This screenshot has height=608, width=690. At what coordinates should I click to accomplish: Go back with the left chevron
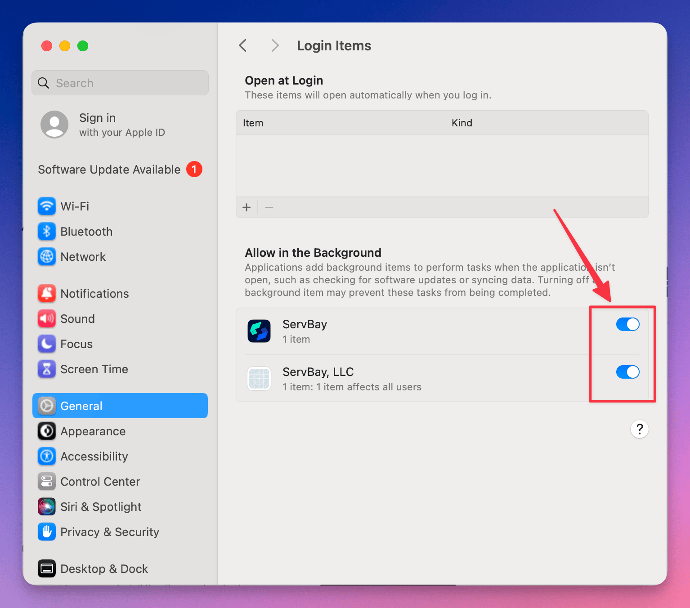[243, 45]
